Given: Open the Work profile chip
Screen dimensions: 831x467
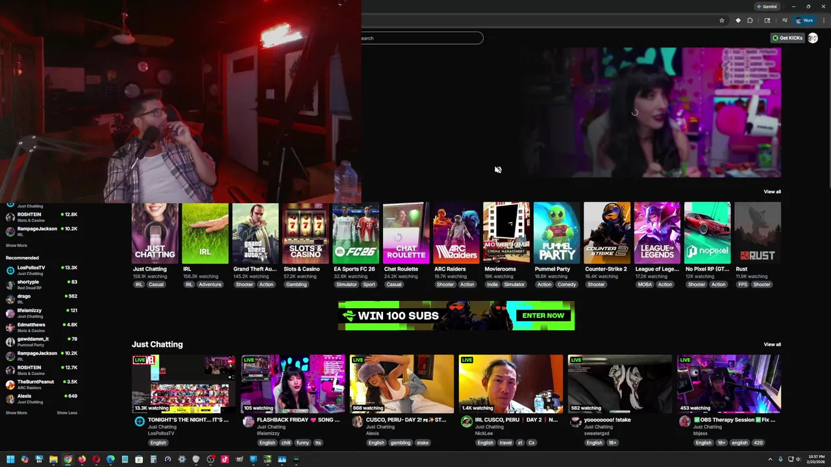Looking at the screenshot, I should (804, 21).
